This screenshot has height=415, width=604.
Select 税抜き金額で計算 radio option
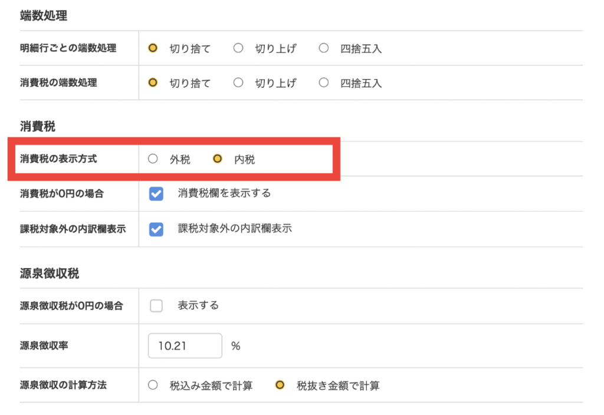[x=280, y=386]
